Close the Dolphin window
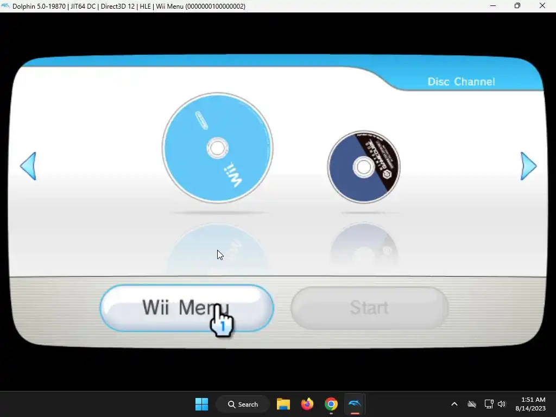 [542, 6]
